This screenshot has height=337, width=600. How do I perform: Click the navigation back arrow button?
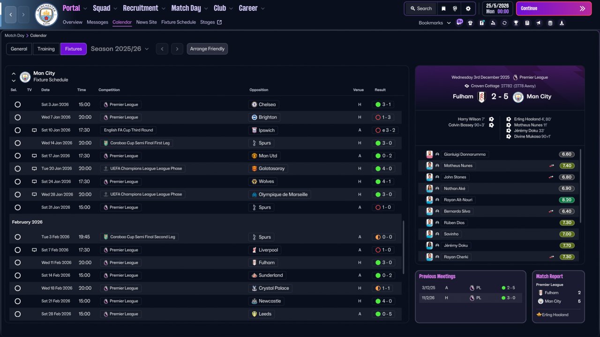tap(10, 15)
